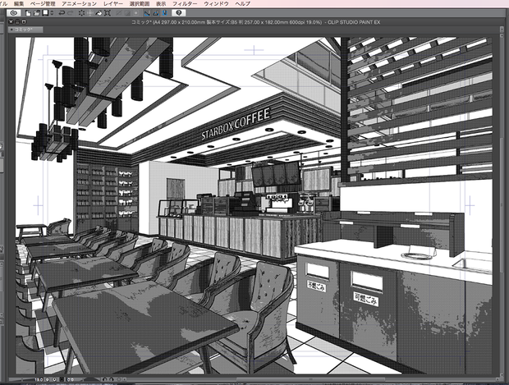509x385 pixels.
Task: Fill the selection using the bucket icon
Action: (99, 13)
